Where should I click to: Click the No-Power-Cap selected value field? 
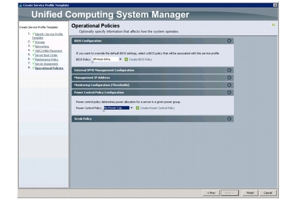click(117, 108)
